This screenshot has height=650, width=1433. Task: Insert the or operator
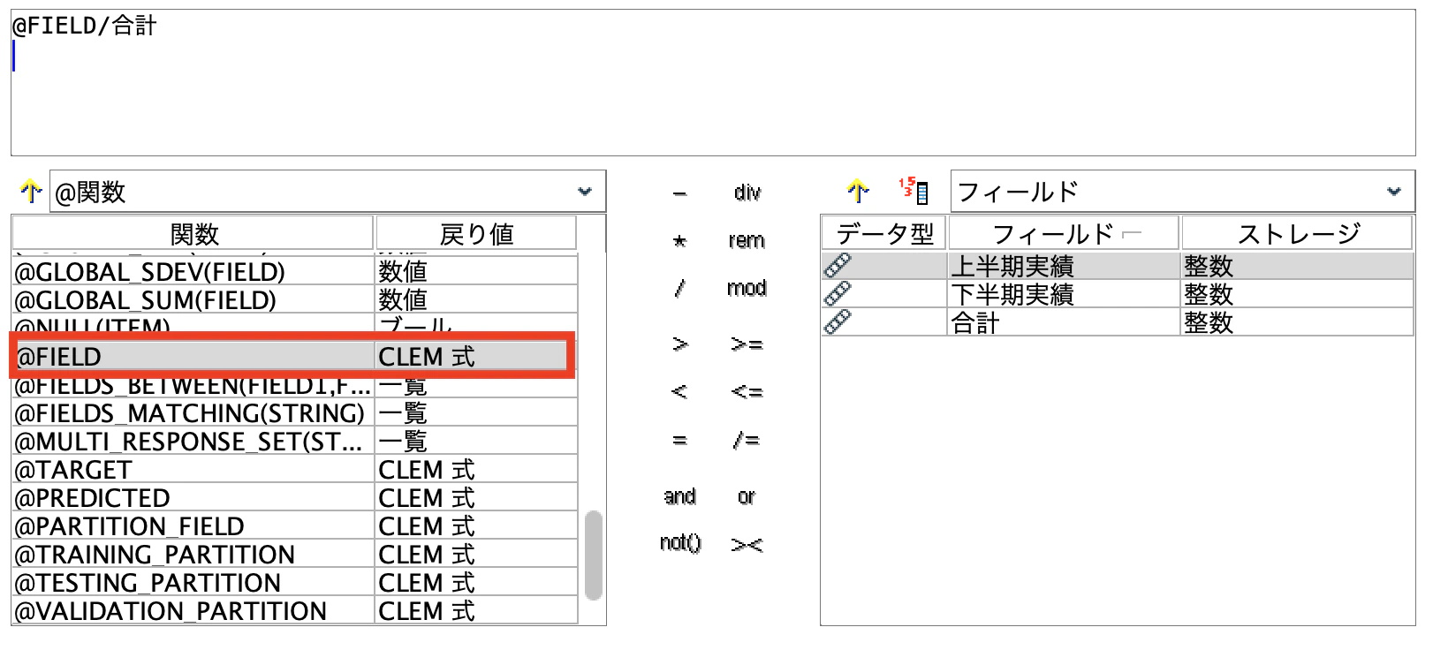[x=747, y=496]
